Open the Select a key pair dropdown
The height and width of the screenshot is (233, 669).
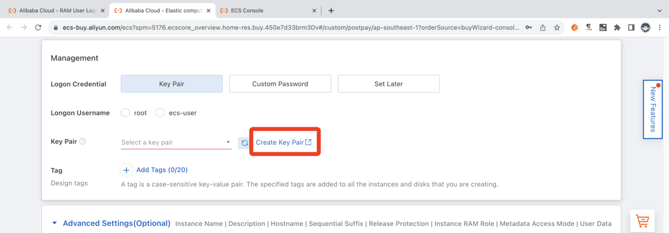pyautogui.click(x=176, y=142)
